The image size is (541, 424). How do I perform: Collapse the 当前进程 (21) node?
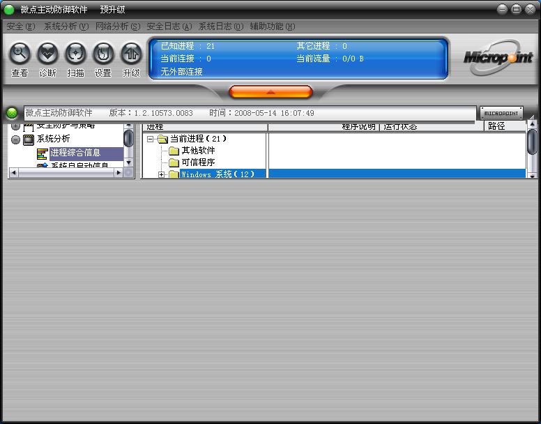coord(150,139)
